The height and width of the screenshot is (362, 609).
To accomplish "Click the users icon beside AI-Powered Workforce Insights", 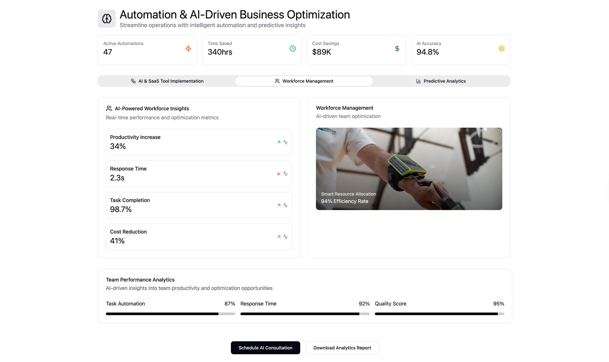I will coord(109,108).
